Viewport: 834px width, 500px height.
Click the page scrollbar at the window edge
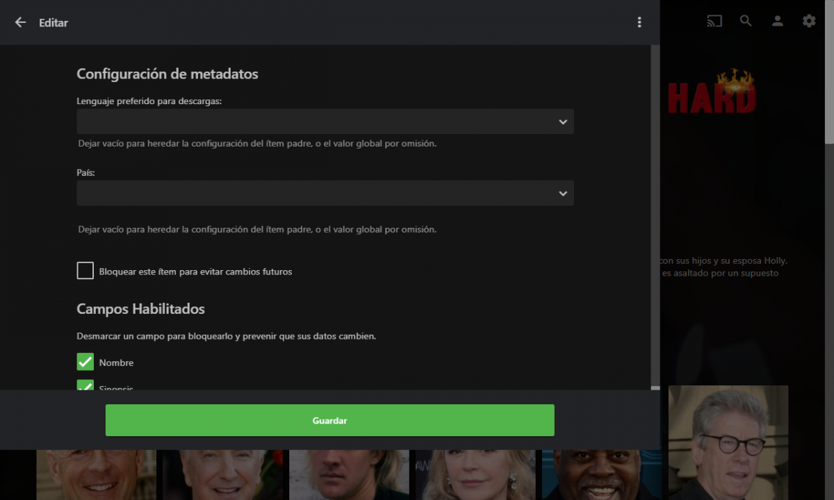829,72
